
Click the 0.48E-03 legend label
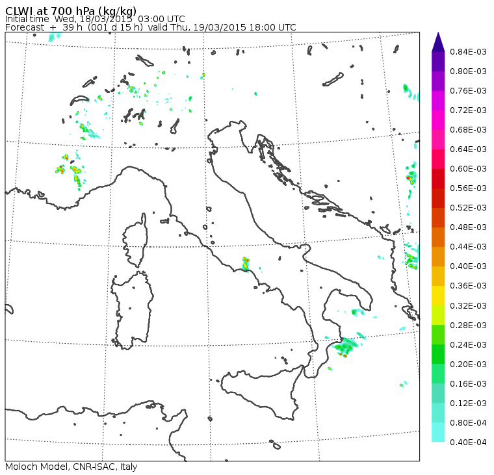(468, 227)
